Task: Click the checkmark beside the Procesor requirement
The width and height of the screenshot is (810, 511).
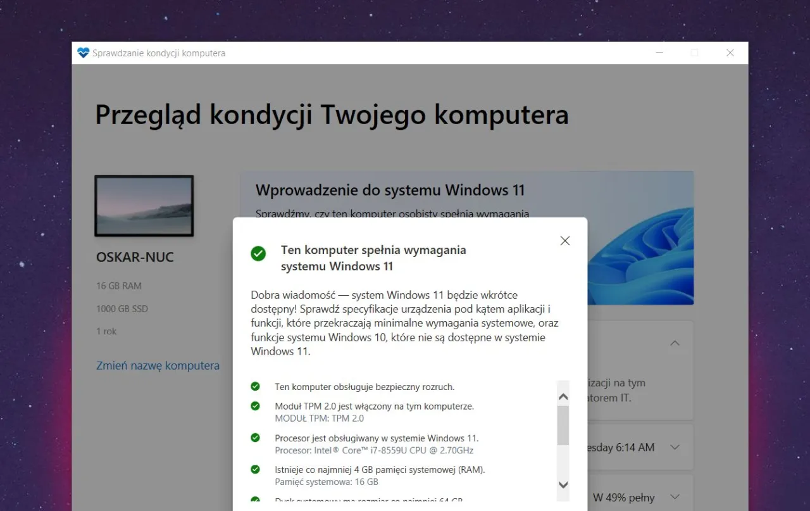Action: 256,438
